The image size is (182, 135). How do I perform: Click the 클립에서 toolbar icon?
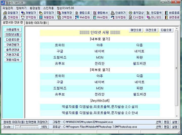coord(95,13)
